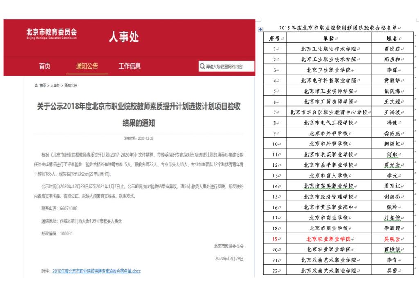This screenshot has width=419, height=293.
Task: Open the attached 特聘专家验收合格名单.docx link
Action: tap(96, 271)
